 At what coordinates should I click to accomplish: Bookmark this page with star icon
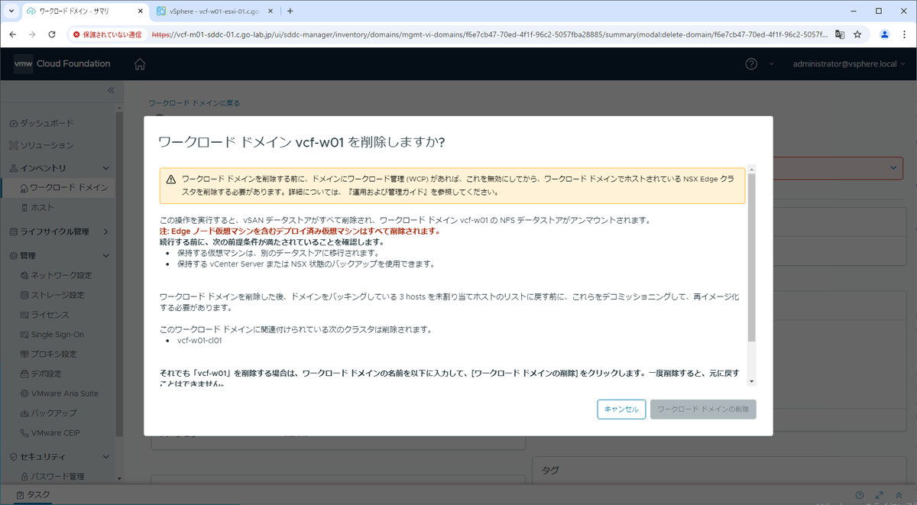tap(857, 34)
